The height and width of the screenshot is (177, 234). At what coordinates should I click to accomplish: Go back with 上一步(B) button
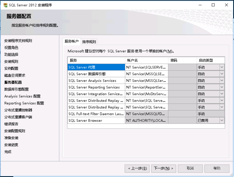coord(137,169)
